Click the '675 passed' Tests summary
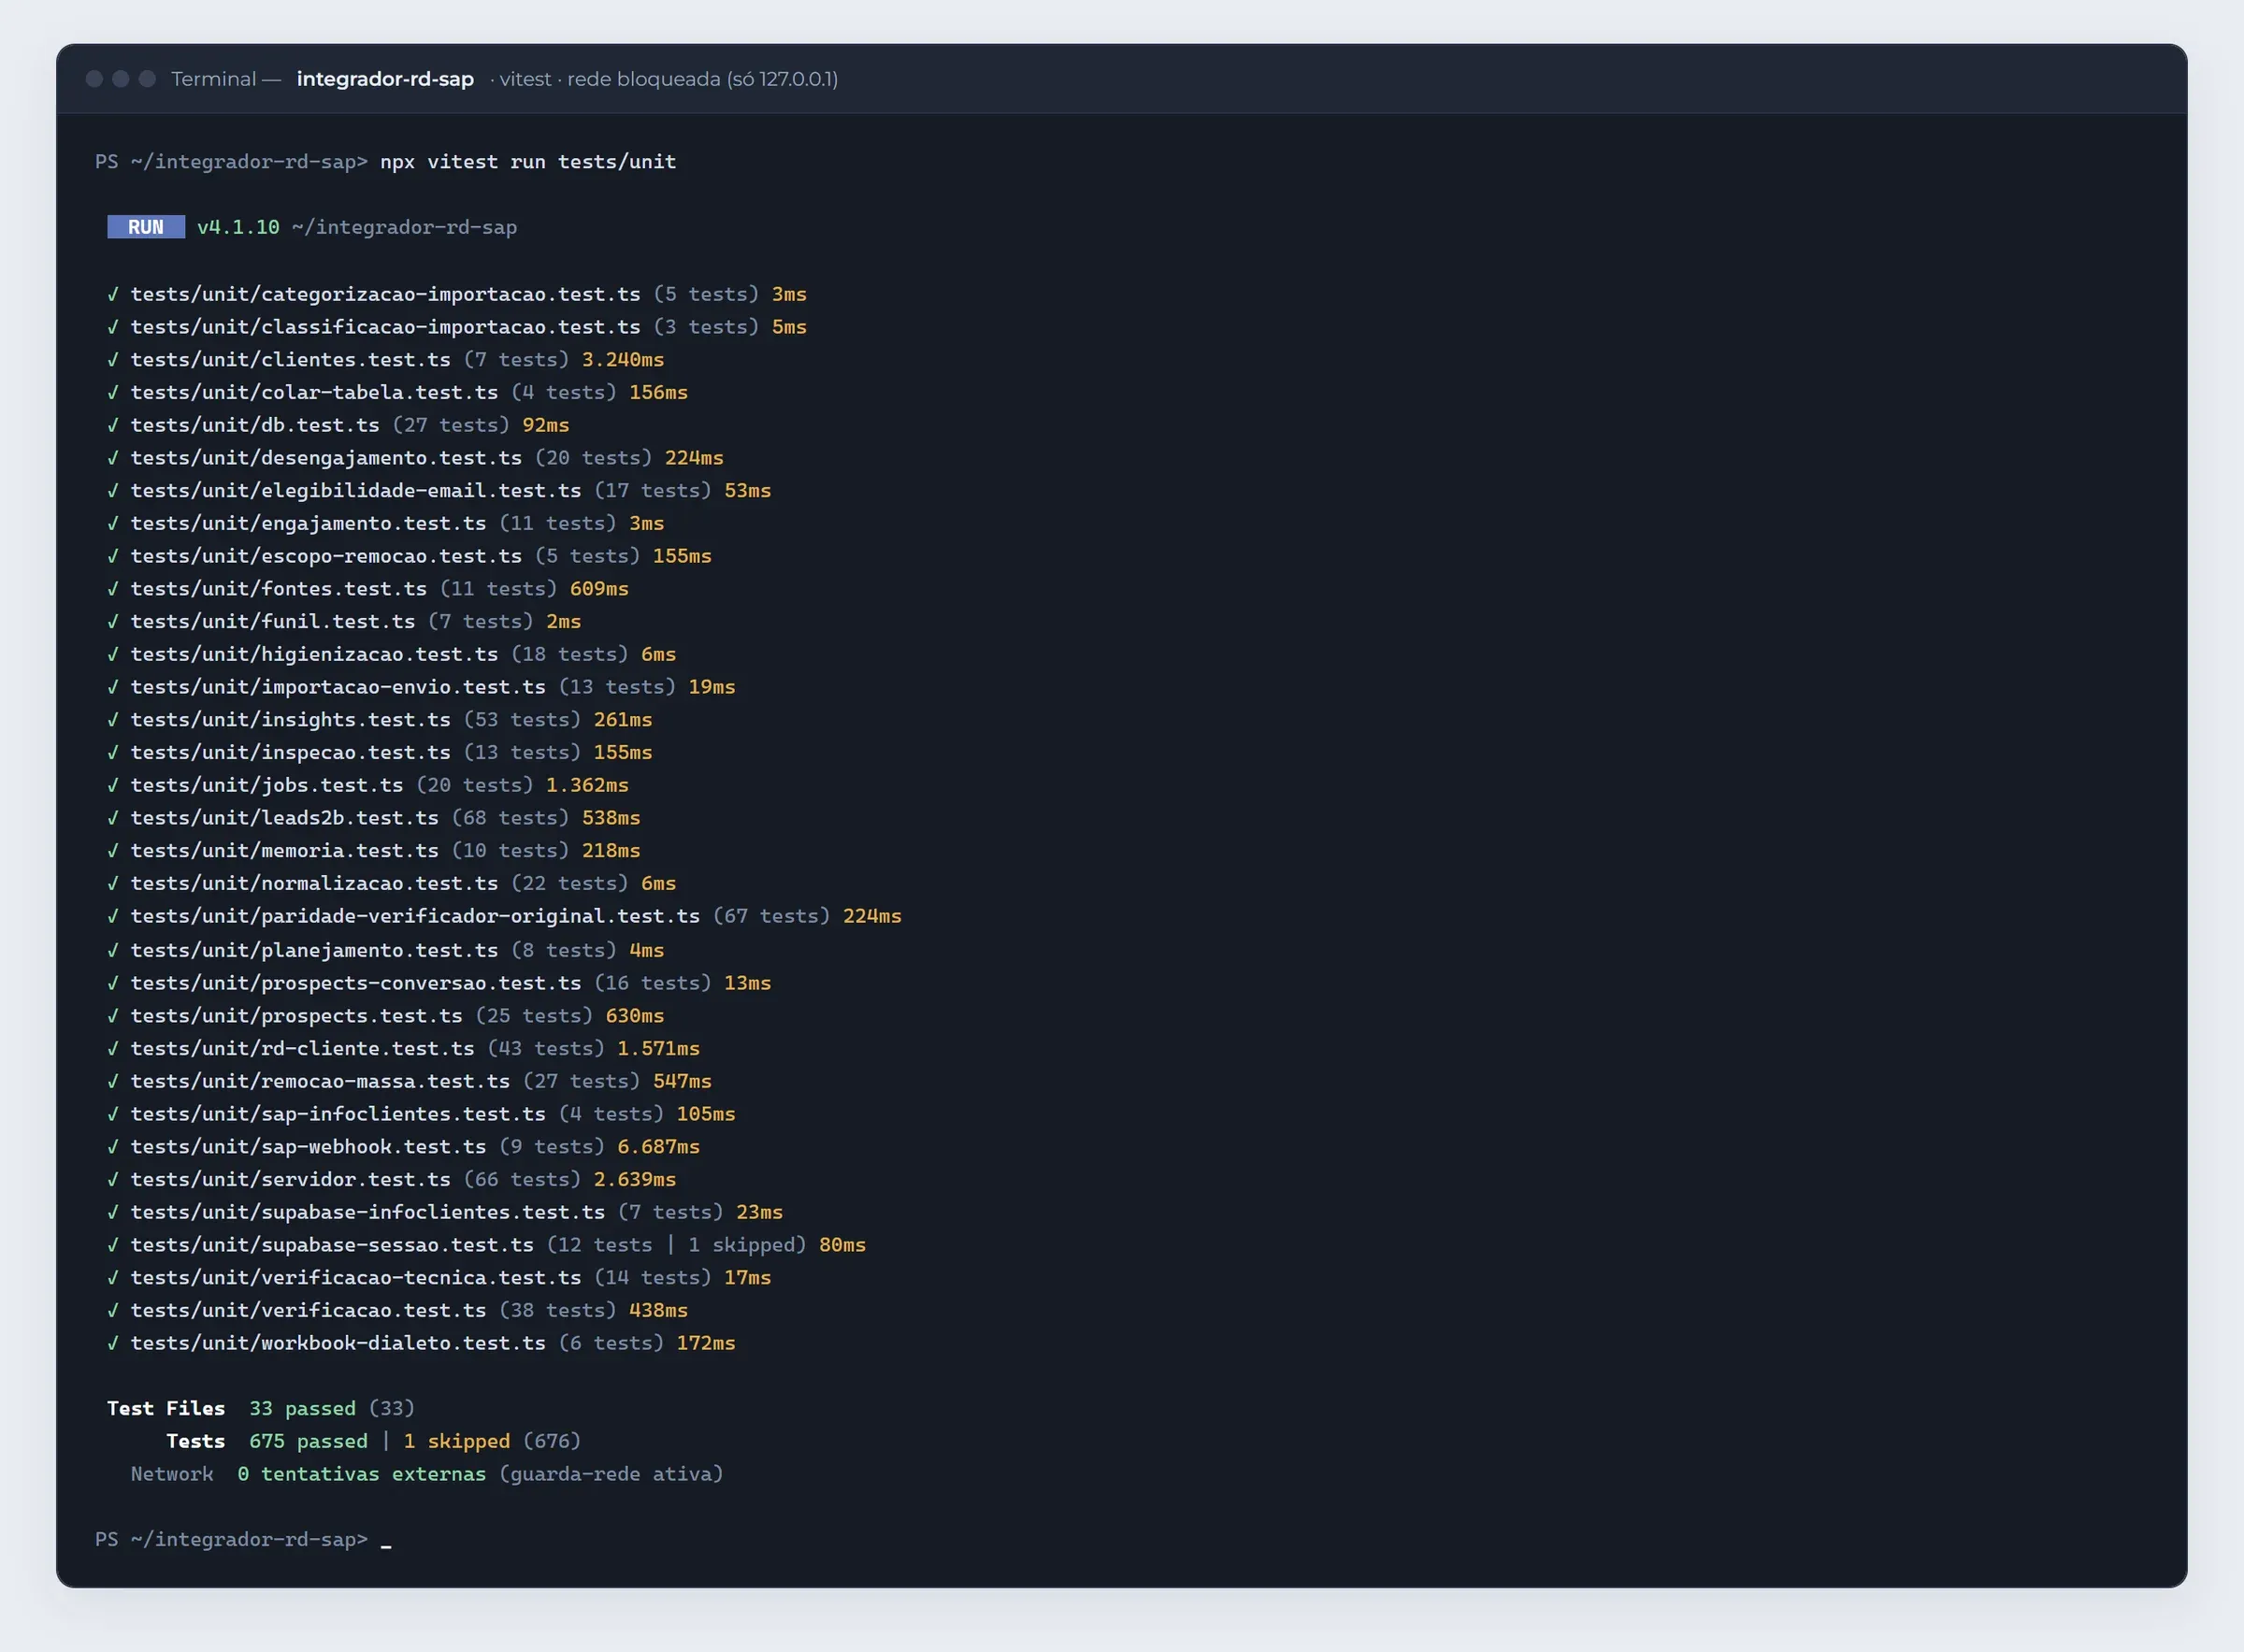This screenshot has width=2244, height=1652. [308, 1442]
